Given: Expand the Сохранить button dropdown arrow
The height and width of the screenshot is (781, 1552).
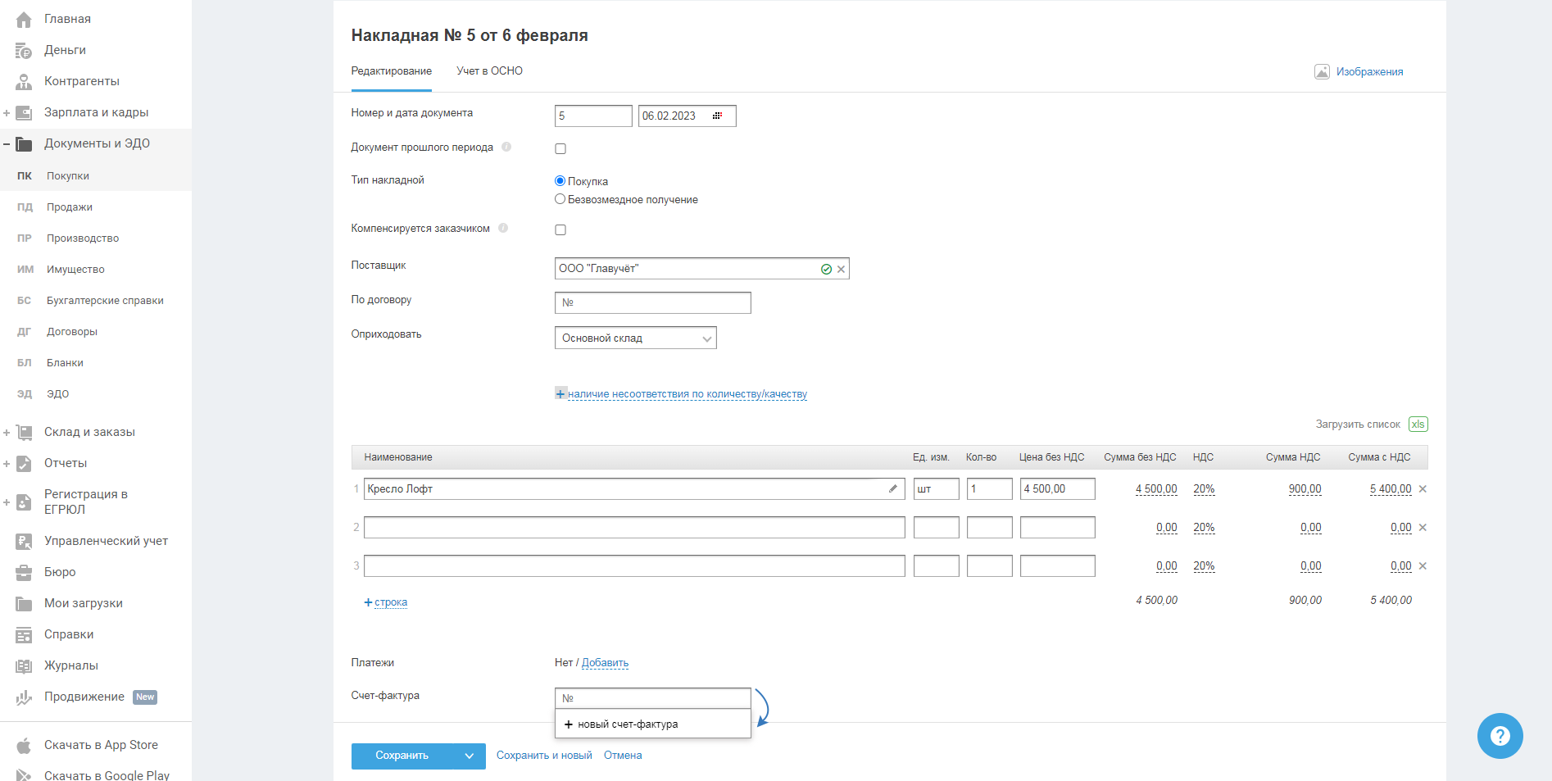Looking at the screenshot, I should coord(470,756).
